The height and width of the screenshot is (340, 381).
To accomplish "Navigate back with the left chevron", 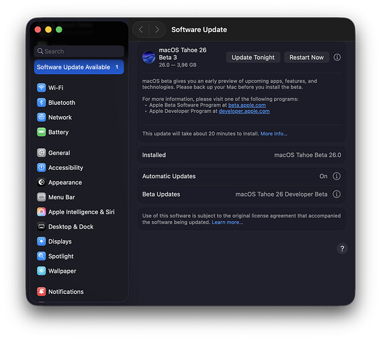I will (141, 30).
